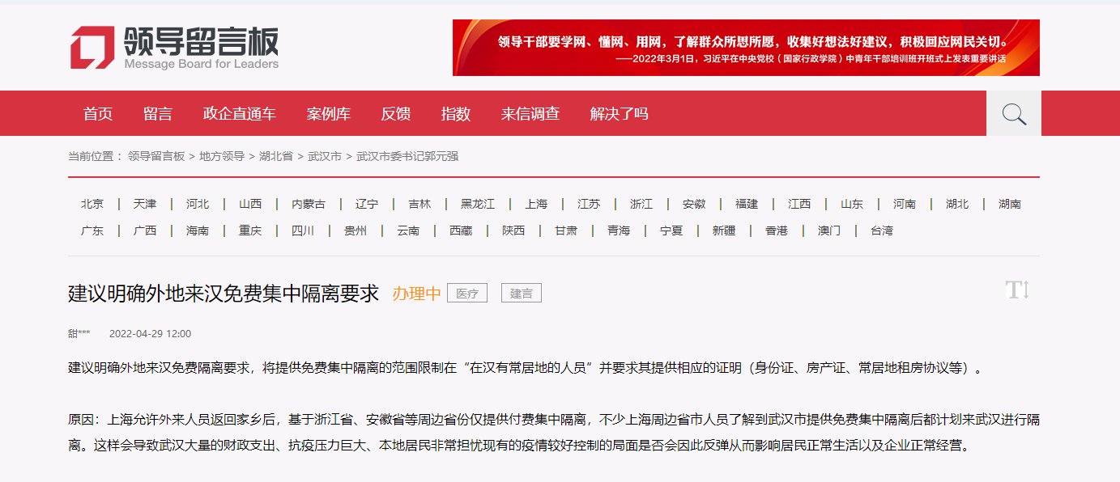Choose 上海 in the province list
1120x482 pixels.
click(x=536, y=204)
